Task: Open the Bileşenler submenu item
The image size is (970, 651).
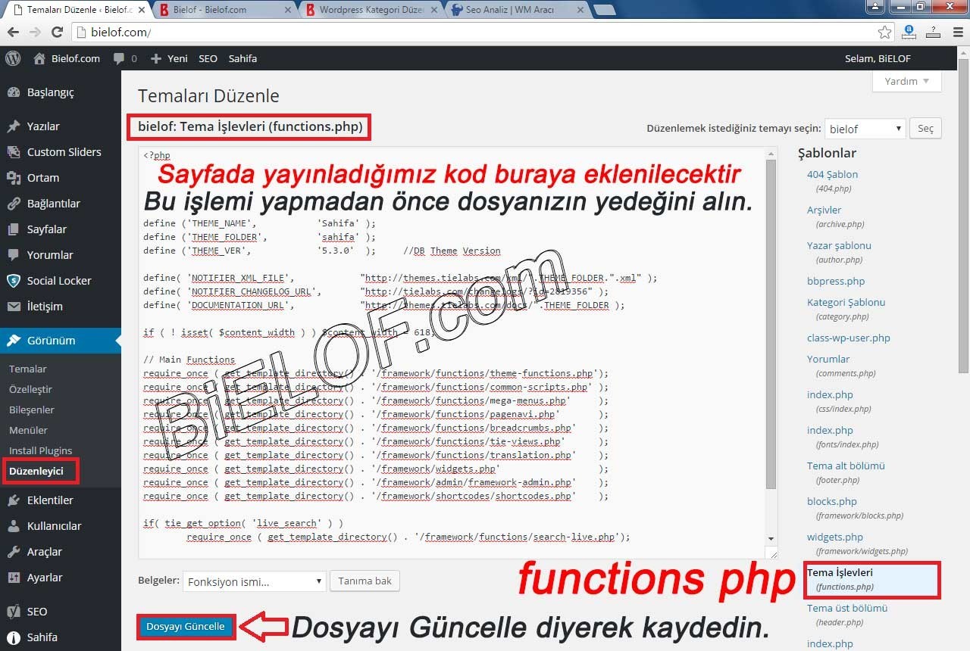Action: coord(32,410)
